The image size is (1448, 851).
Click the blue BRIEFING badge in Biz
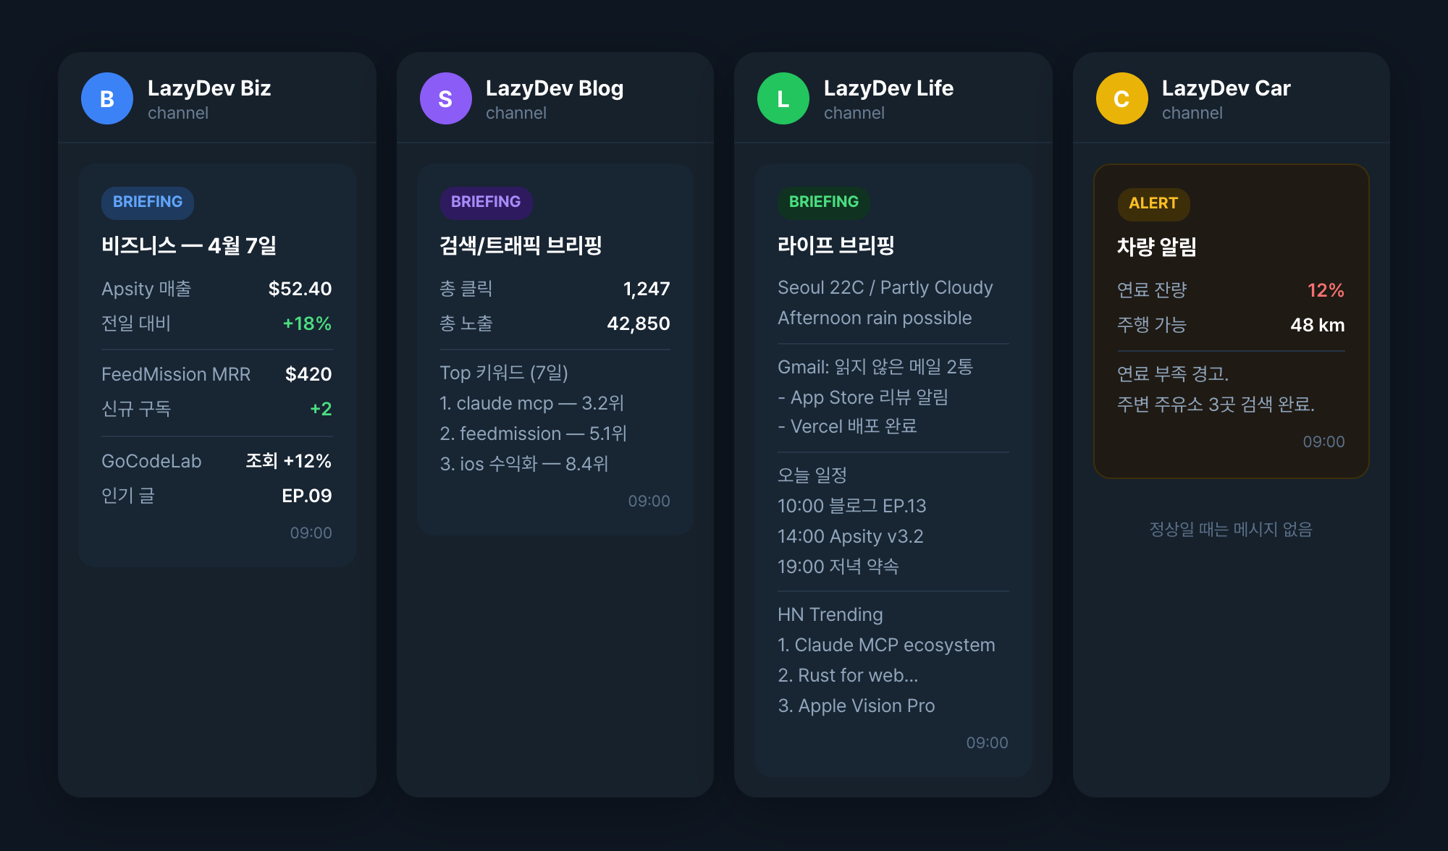tap(148, 202)
